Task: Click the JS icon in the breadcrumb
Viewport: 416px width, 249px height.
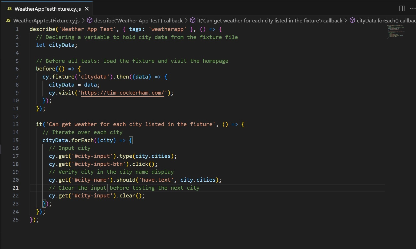Action: coord(8,21)
